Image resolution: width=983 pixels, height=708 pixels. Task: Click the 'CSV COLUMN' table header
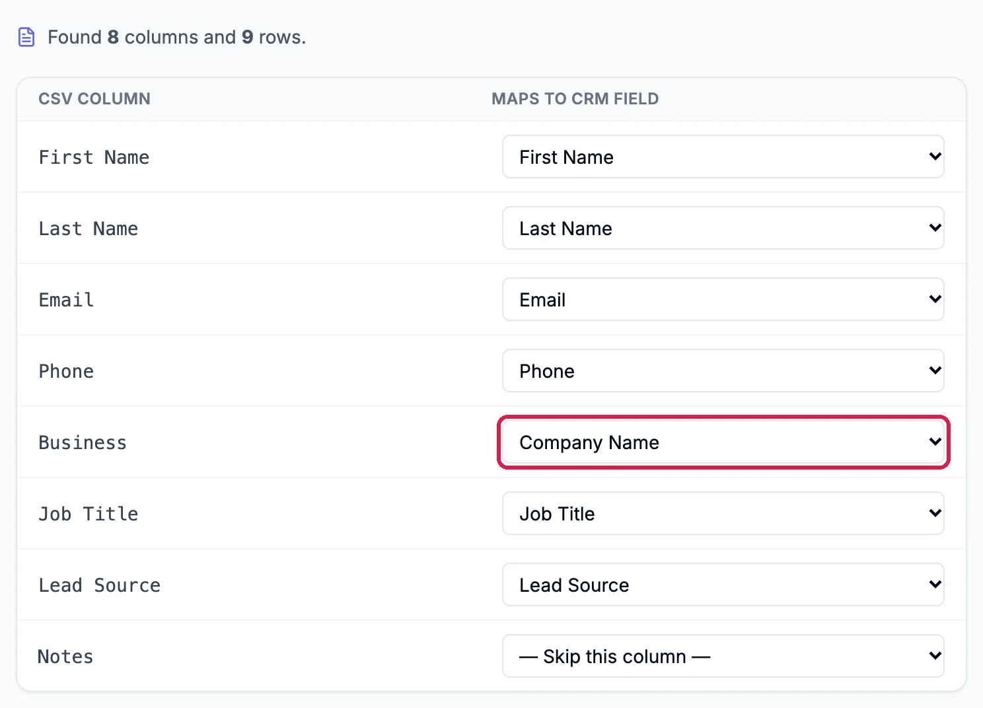tap(94, 99)
